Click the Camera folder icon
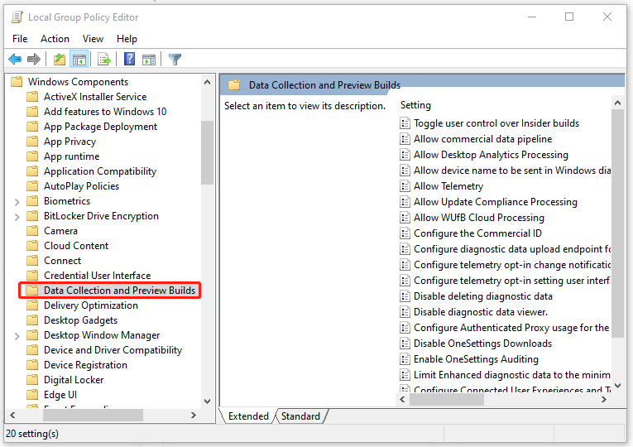Viewport: 633px width, 447px height. (x=32, y=231)
